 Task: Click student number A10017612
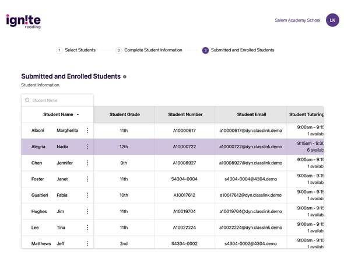point(184,195)
